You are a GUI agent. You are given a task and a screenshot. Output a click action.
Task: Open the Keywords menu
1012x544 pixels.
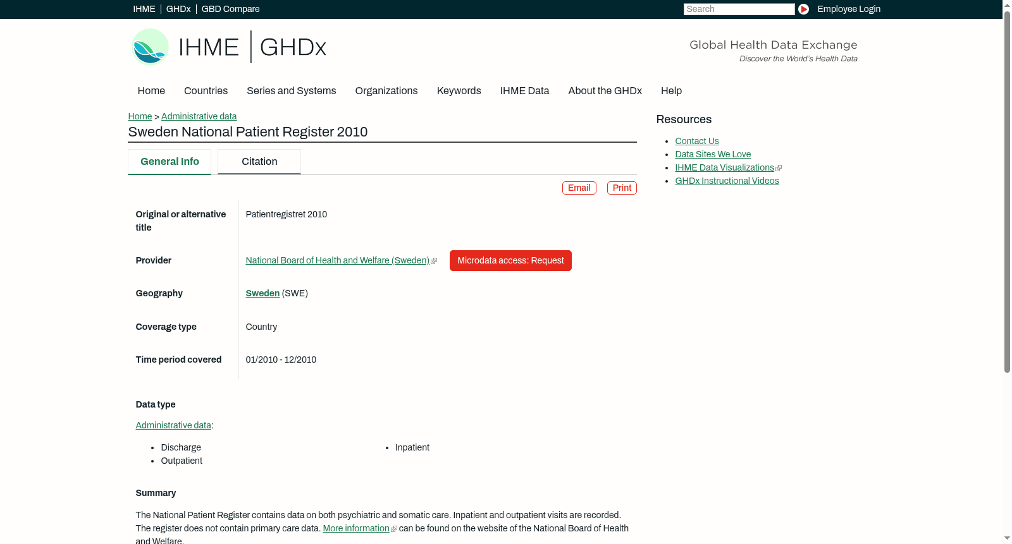tap(459, 91)
